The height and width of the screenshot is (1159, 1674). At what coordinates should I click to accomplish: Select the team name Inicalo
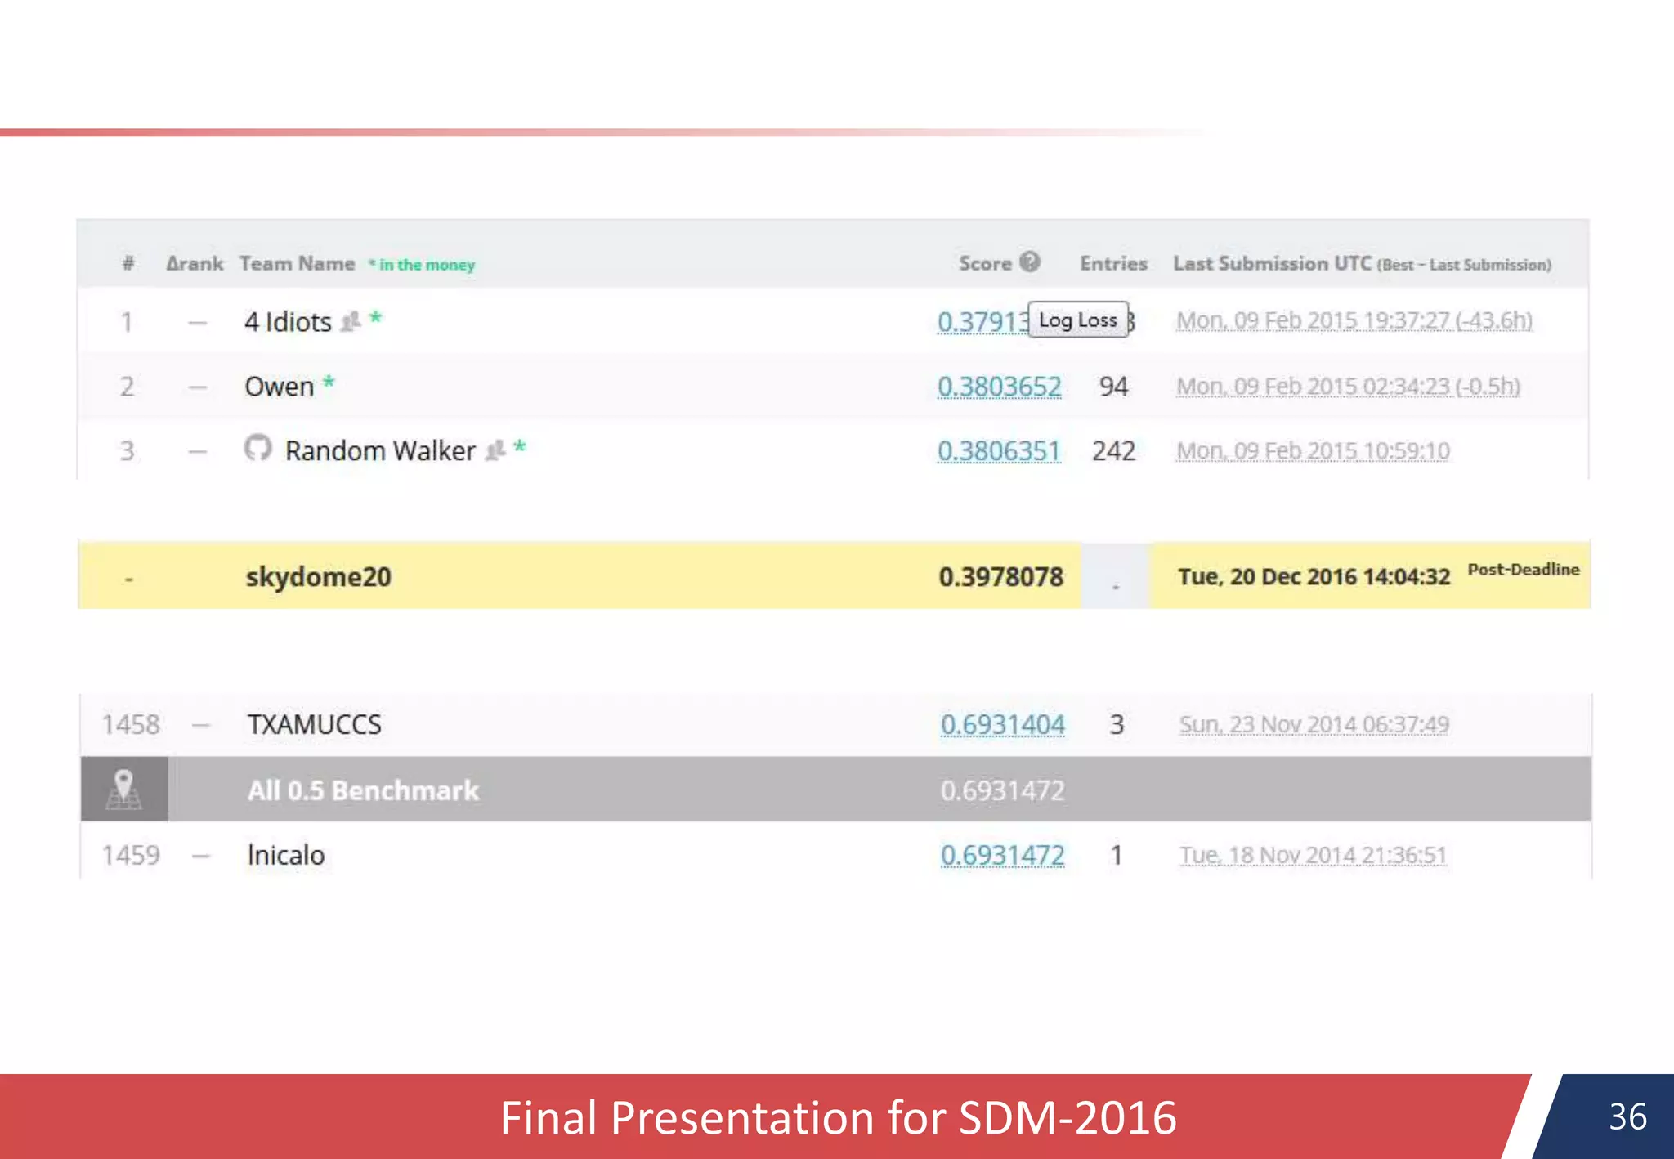click(x=286, y=855)
